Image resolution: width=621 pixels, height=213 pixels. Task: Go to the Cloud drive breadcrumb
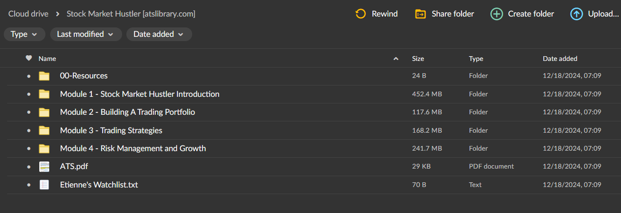point(28,14)
